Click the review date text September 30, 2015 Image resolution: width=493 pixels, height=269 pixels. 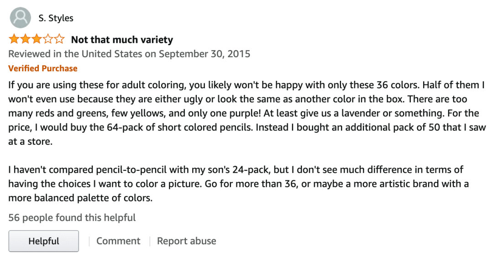(205, 54)
